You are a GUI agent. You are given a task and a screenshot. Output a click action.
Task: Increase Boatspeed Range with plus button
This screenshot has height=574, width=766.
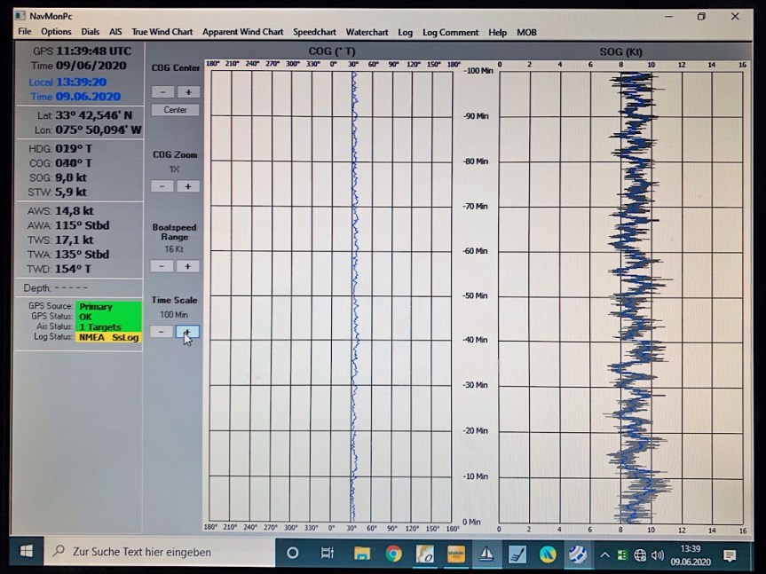coord(187,266)
